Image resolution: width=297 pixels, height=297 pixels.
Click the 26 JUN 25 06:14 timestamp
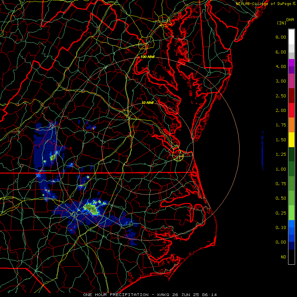(x=194, y=295)
